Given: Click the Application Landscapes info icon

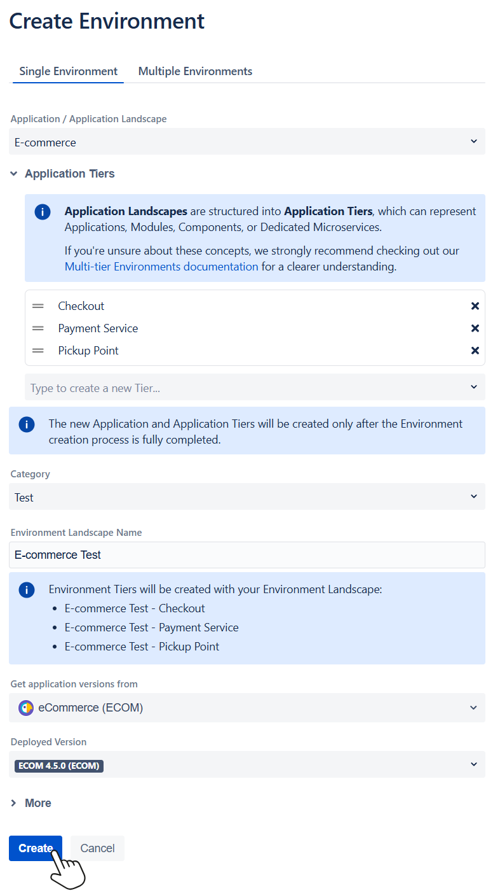Looking at the screenshot, I should [x=43, y=212].
